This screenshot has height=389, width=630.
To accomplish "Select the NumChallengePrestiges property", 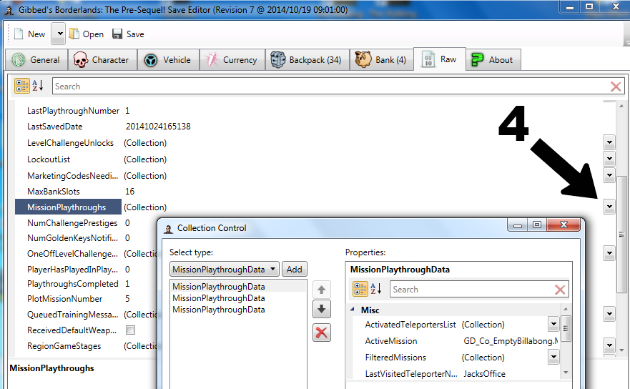I will [x=72, y=222].
